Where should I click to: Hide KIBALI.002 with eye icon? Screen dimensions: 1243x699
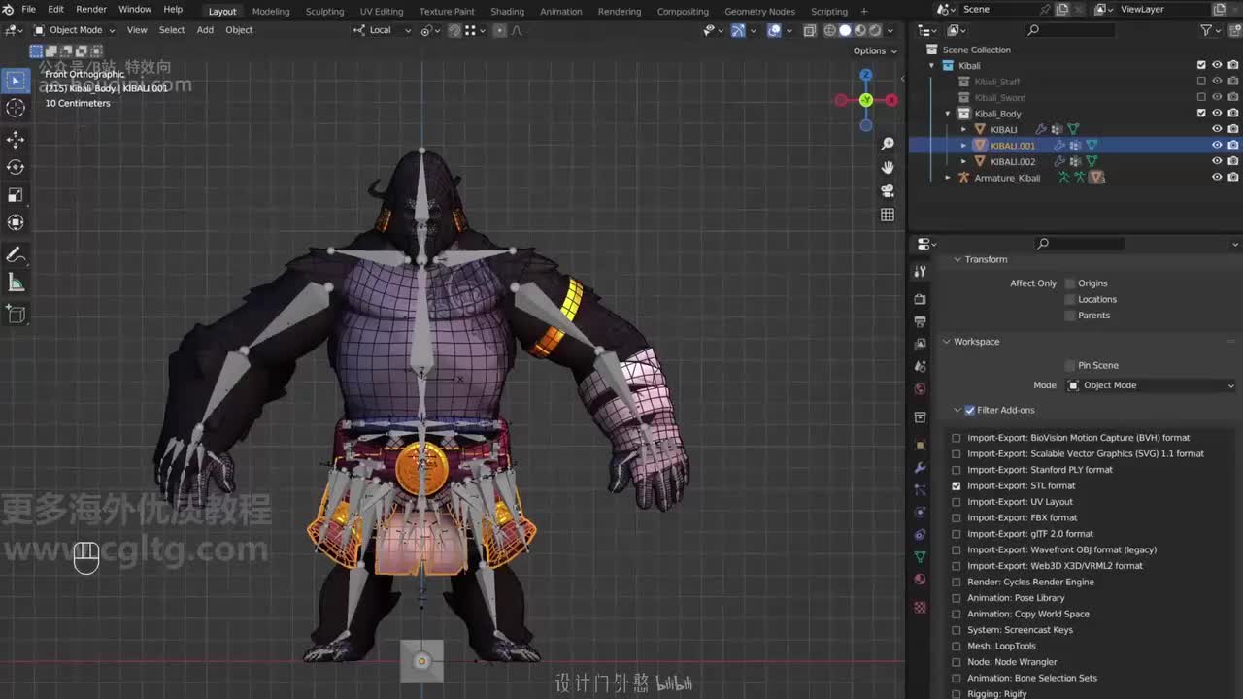coord(1216,161)
